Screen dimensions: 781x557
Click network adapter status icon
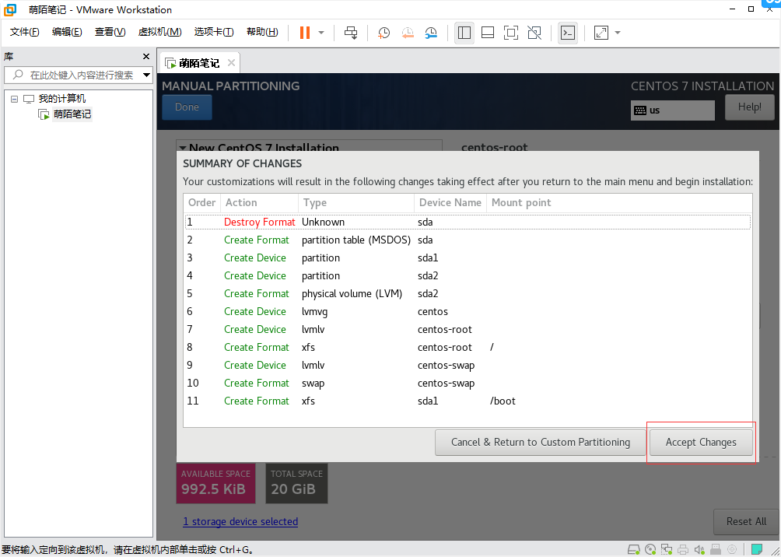pyautogui.click(x=667, y=549)
